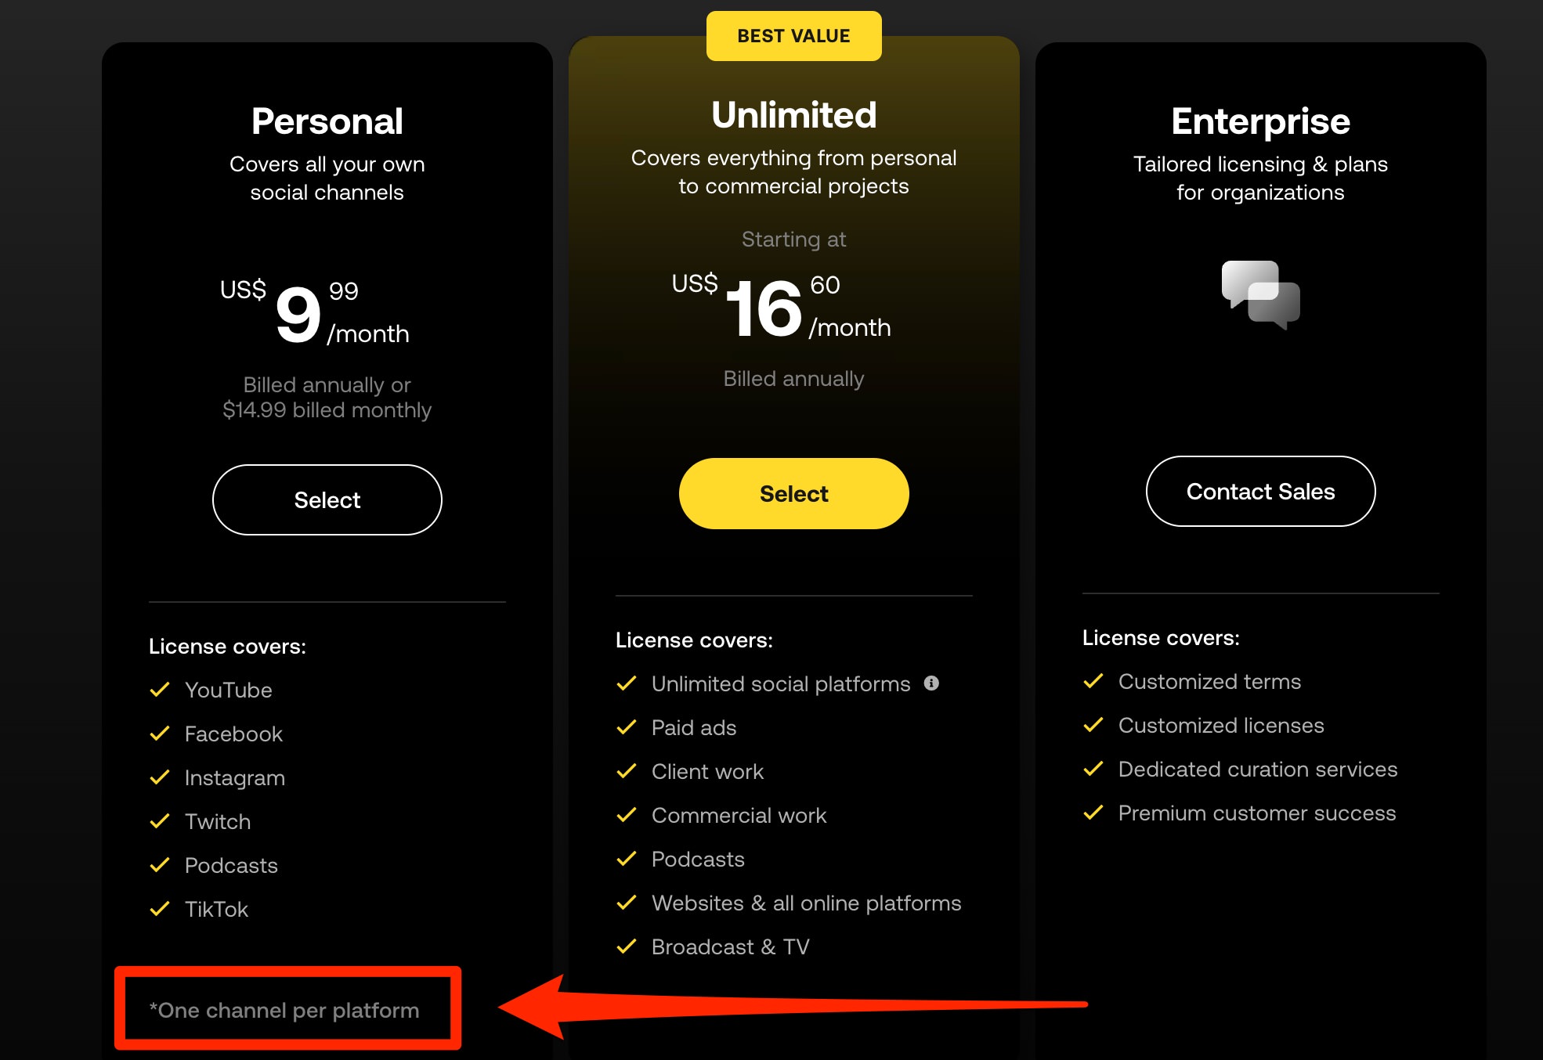The image size is (1543, 1060).
Task: Click the Personal plan heading
Action: 327,121
